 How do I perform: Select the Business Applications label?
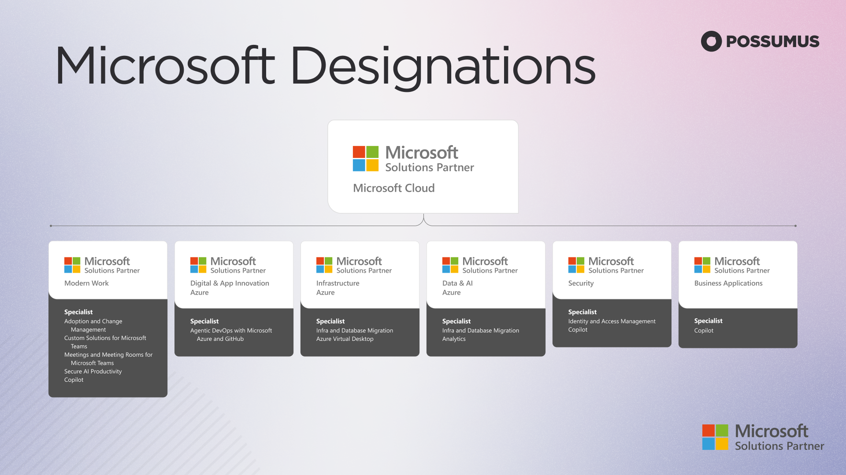(728, 283)
